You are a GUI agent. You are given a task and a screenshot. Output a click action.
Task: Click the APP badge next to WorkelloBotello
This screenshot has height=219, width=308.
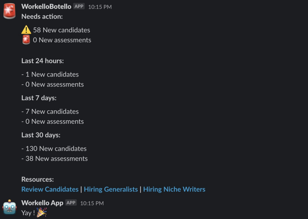pos(79,6)
